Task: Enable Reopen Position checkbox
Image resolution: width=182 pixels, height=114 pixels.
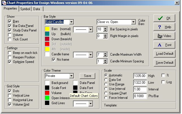Action: pos(10,57)
